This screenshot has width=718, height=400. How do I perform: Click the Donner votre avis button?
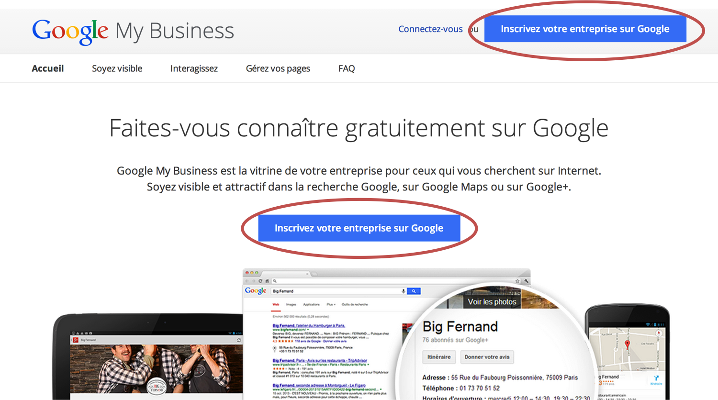tap(487, 357)
